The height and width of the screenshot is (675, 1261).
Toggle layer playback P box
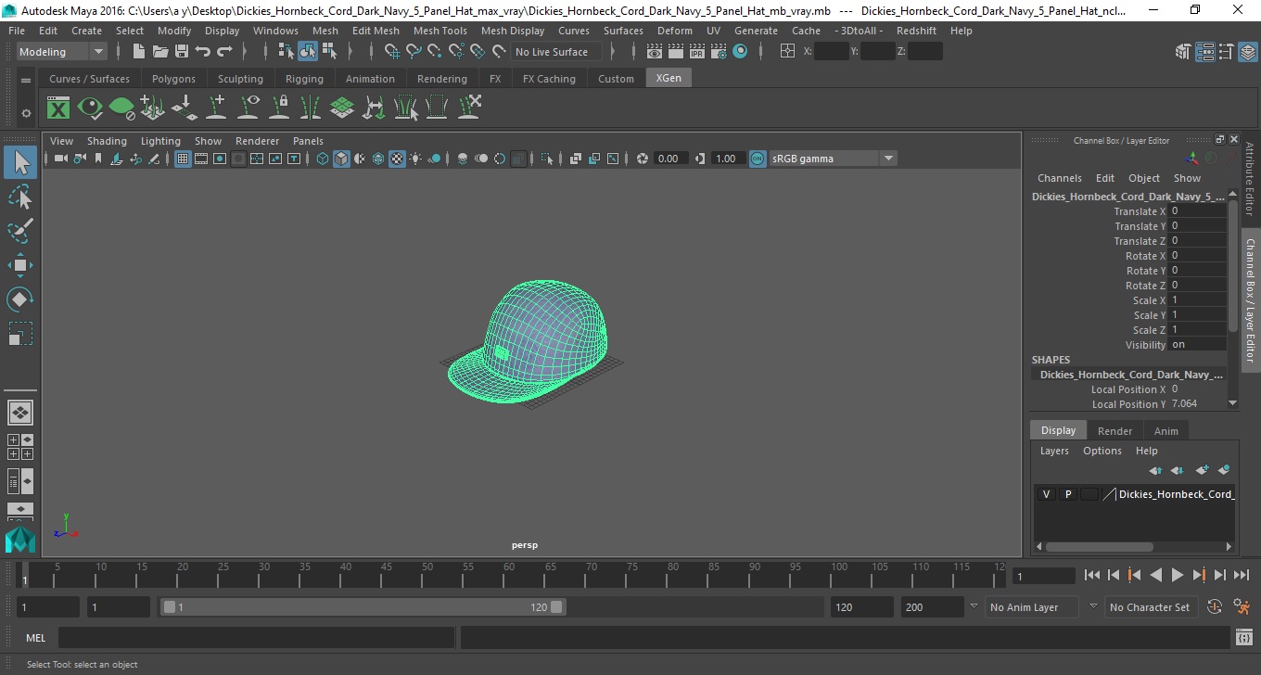point(1068,494)
